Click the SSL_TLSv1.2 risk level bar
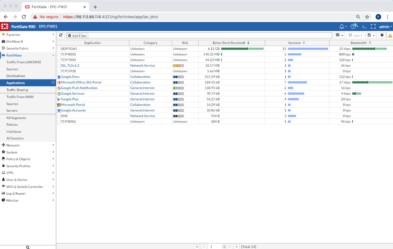The height and width of the screenshot is (249, 393). point(179,66)
